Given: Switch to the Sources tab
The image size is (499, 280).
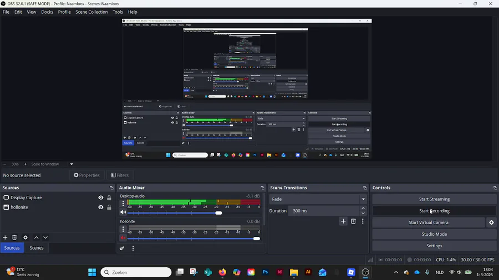Looking at the screenshot, I should (x=12, y=248).
